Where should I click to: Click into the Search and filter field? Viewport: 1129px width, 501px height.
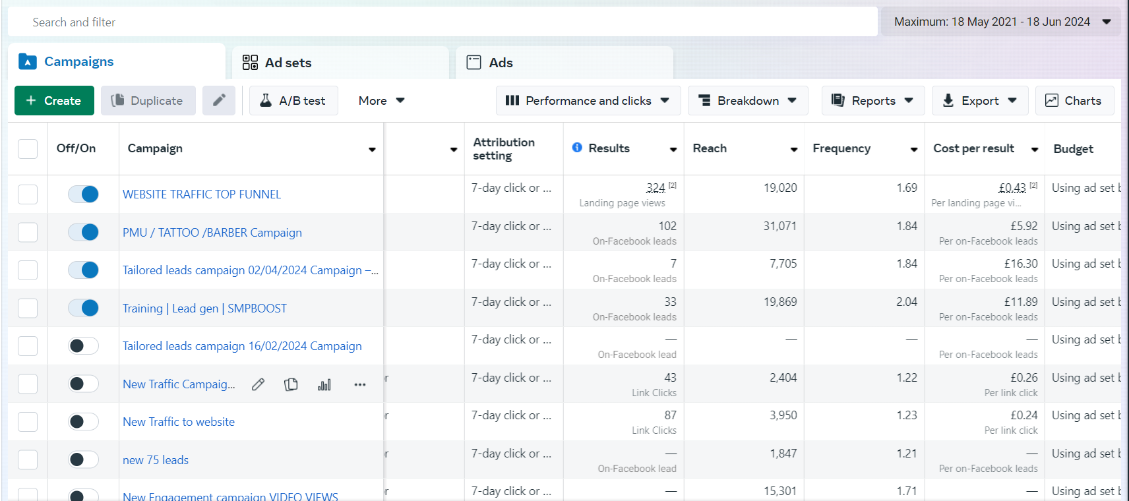click(x=442, y=22)
